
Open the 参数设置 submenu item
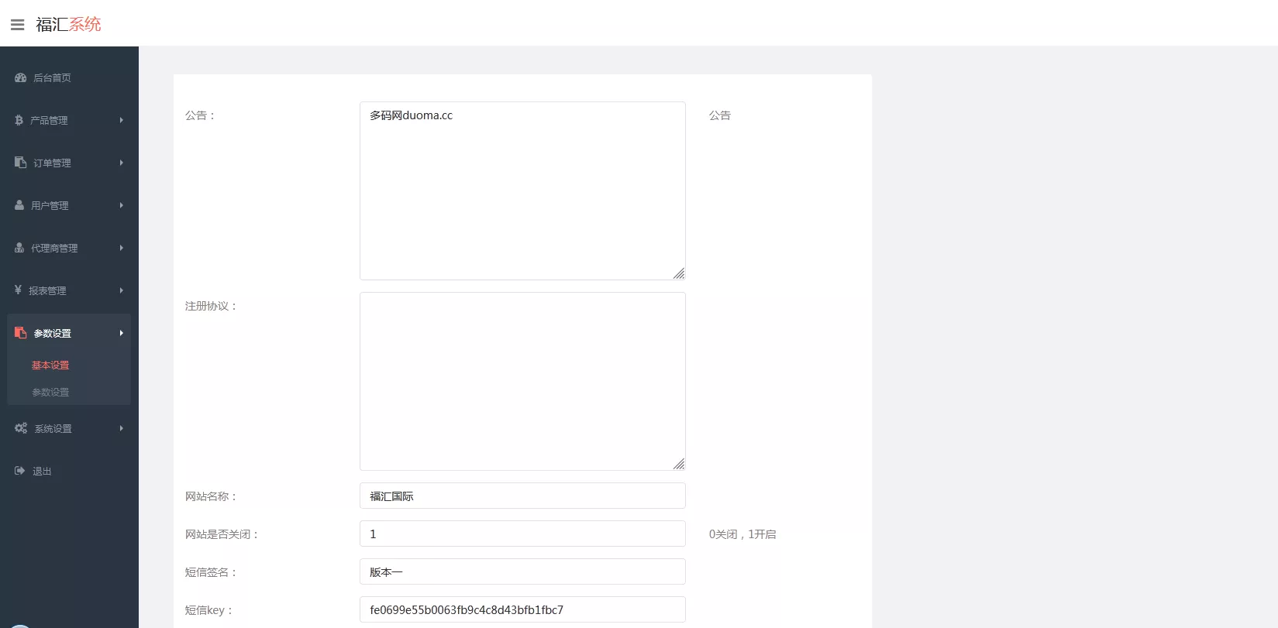pyautogui.click(x=50, y=393)
